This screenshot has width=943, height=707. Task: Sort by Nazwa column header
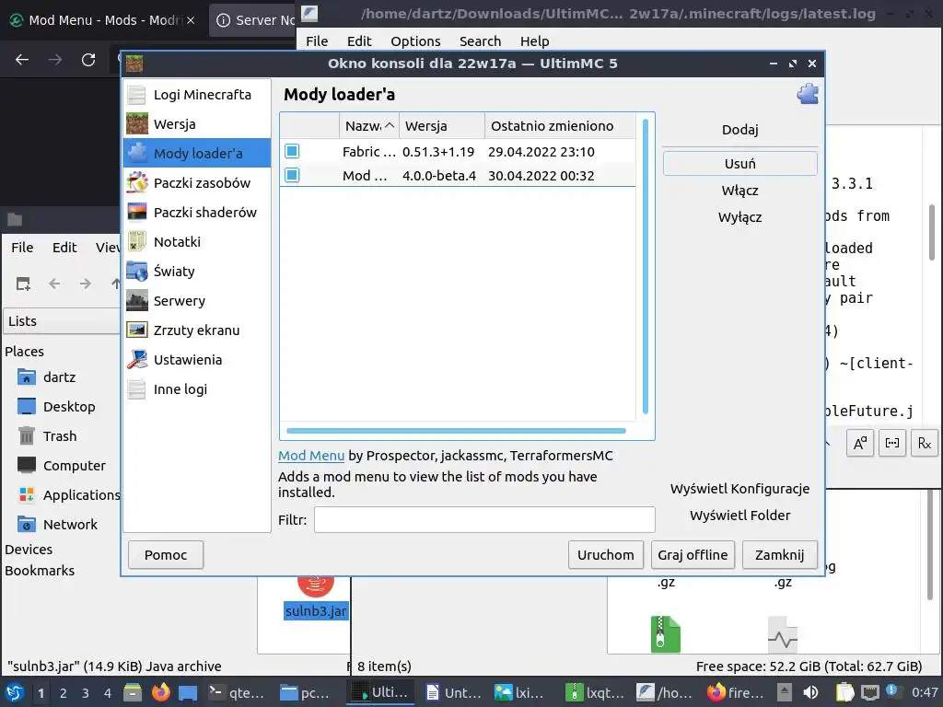pos(368,125)
